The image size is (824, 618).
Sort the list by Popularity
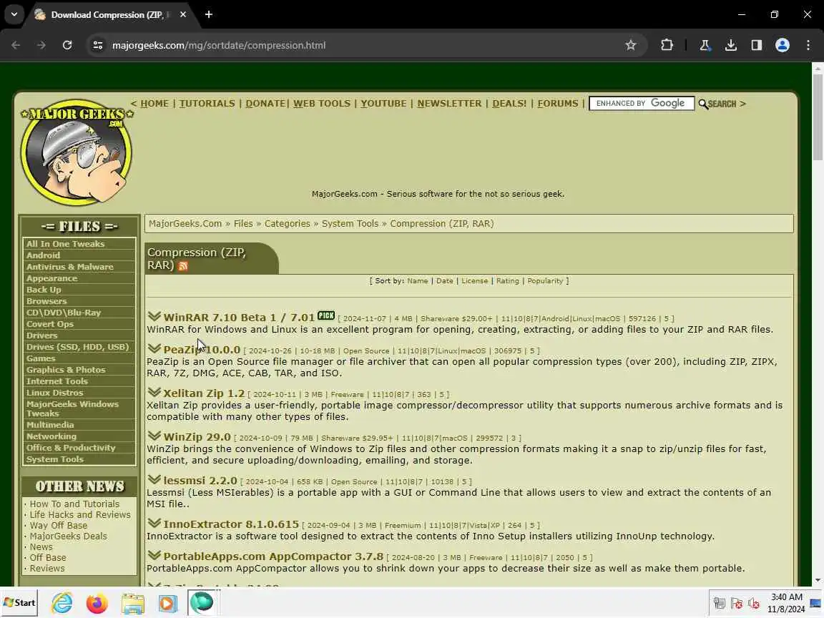click(x=545, y=281)
